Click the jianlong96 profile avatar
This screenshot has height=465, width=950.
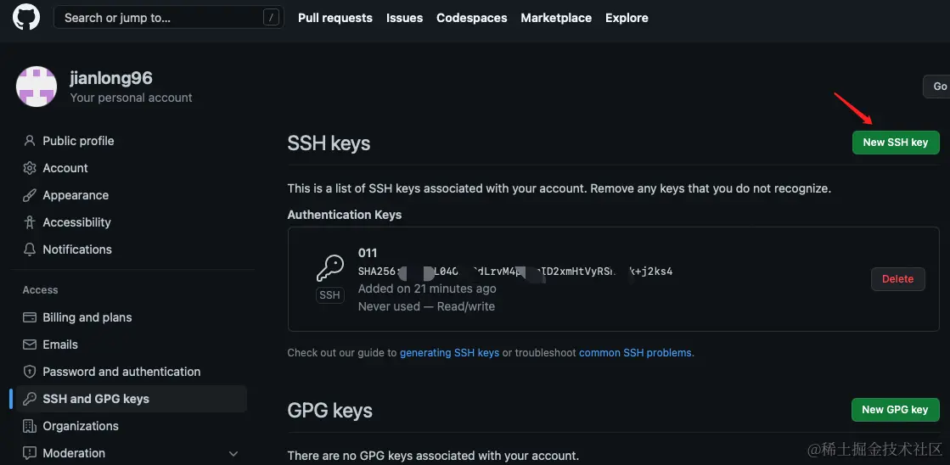pyautogui.click(x=37, y=87)
